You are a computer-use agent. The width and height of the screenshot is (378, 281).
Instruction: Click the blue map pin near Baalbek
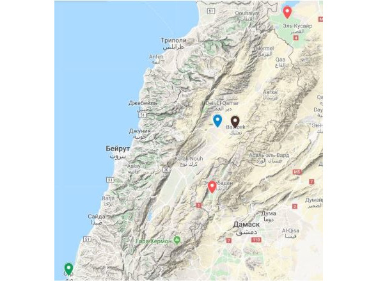coord(217,121)
